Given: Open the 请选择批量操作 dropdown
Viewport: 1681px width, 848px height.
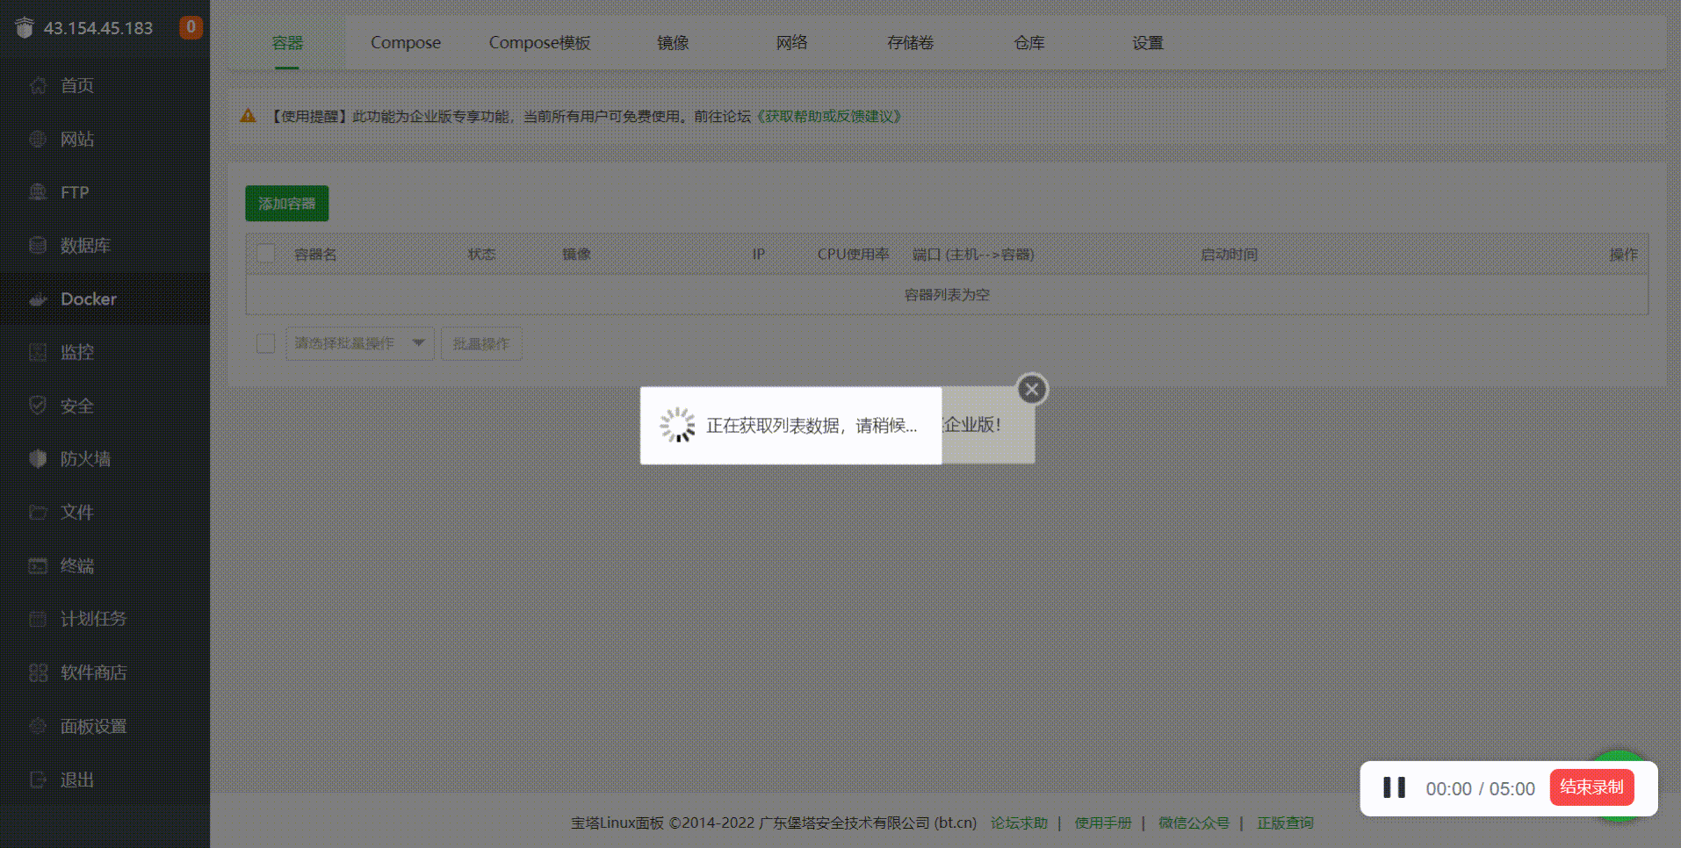Looking at the screenshot, I should (x=359, y=343).
